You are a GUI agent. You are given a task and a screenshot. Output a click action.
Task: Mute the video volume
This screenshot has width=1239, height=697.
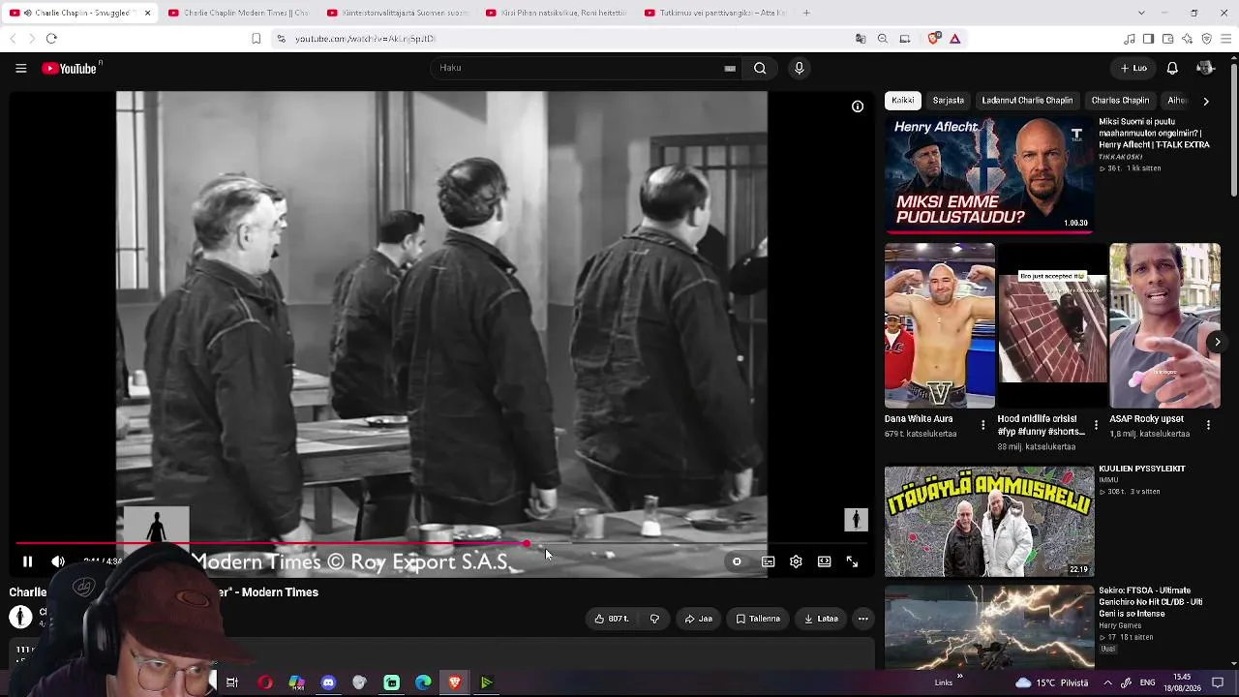58,561
